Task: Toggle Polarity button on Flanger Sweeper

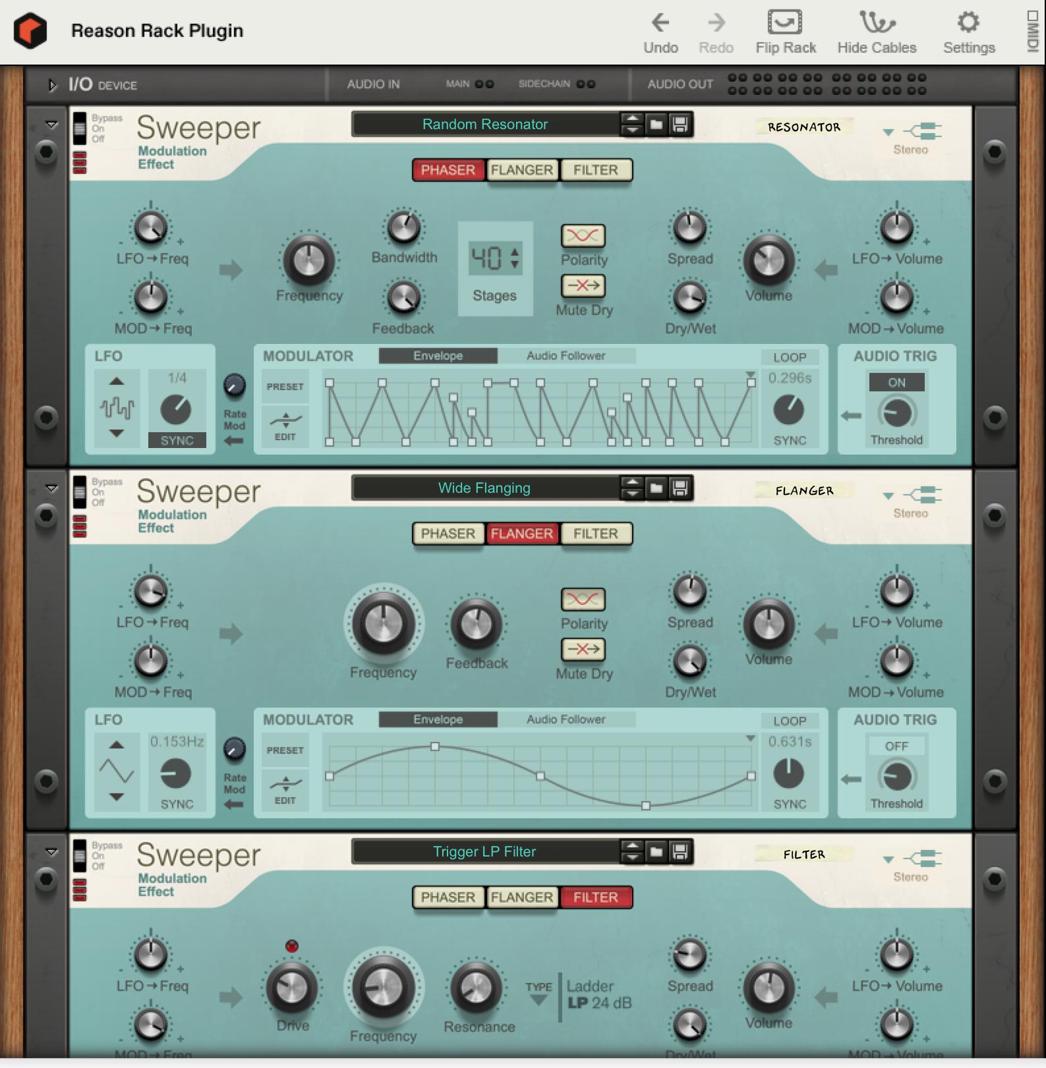Action: pyautogui.click(x=583, y=600)
